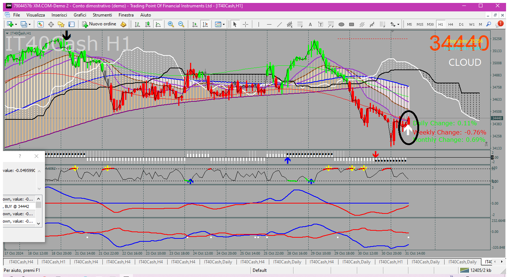Open the Aiuto menu

[145, 15]
